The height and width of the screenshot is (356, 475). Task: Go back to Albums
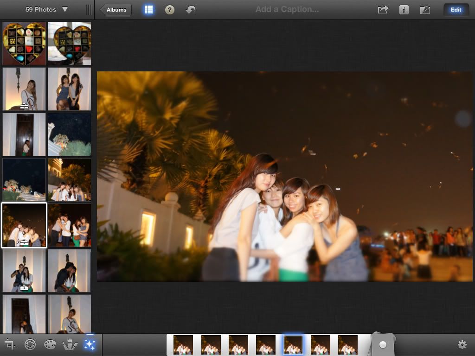click(x=116, y=10)
